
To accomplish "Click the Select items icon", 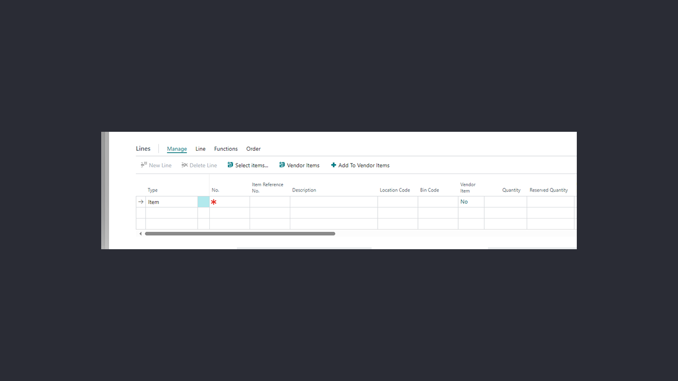I will 230,165.
